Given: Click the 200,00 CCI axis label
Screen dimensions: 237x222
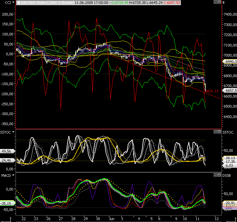Looking at the screenshot, I should coord(7,14).
